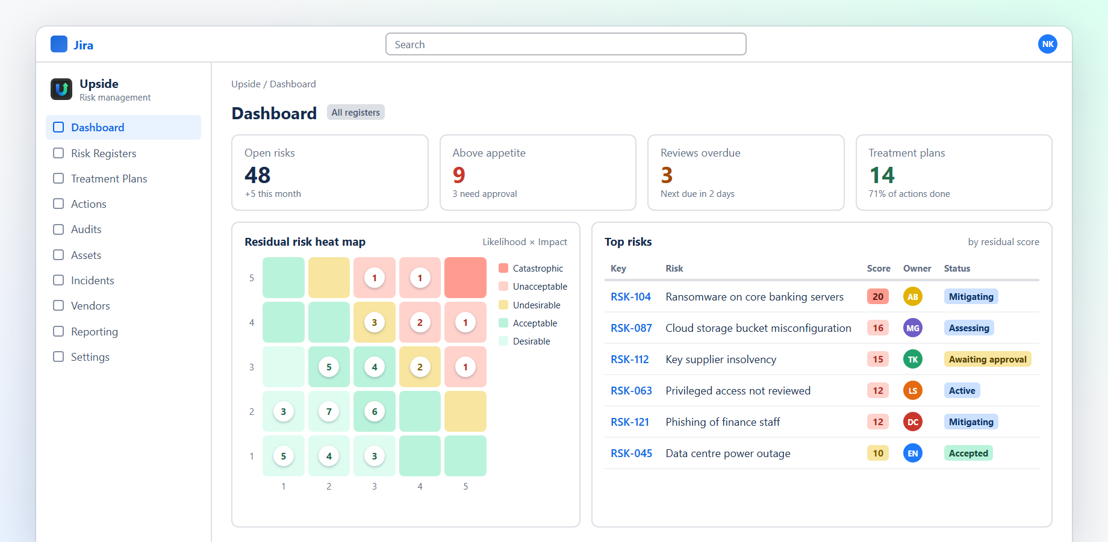The width and height of the screenshot is (1108, 542).
Task: Open risk RSK-045 link
Action: coord(631,453)
